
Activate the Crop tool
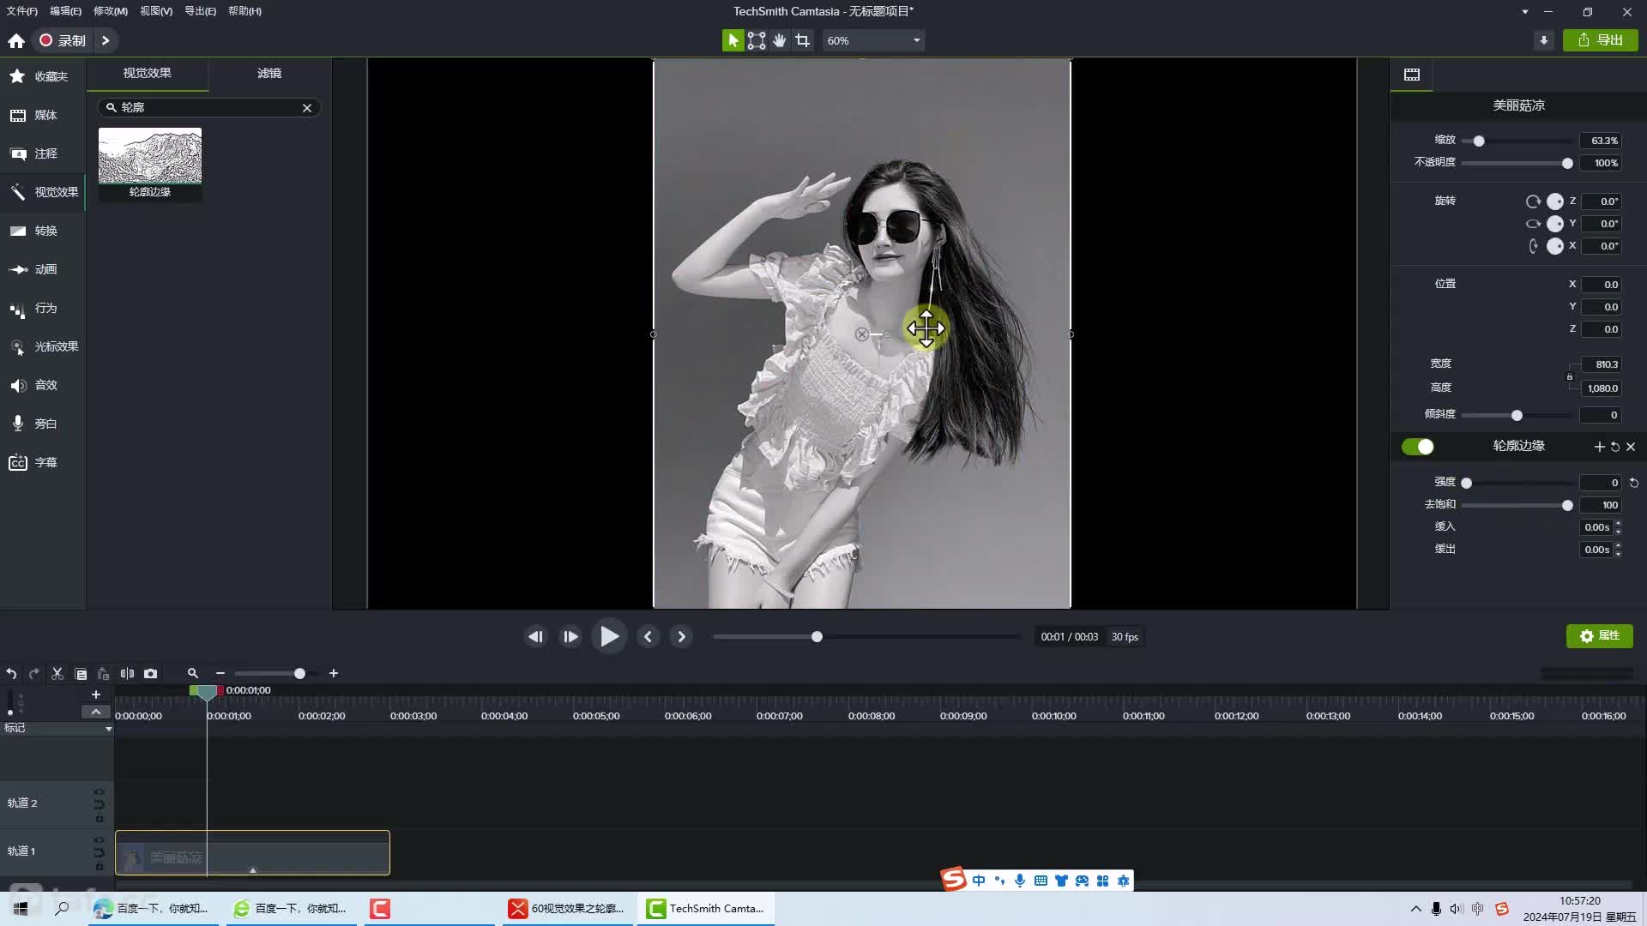click(802, 40)
